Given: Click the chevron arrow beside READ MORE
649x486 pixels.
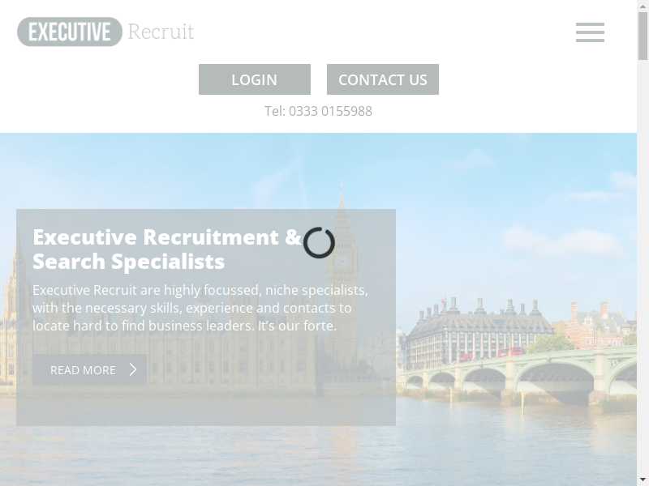Looking at the screenshot, I should [x=133, y=369].
